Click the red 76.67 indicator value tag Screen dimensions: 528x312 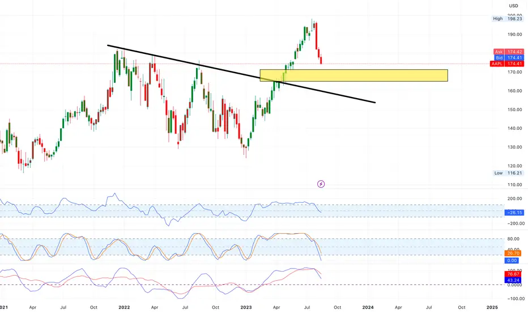click(513, 274)
